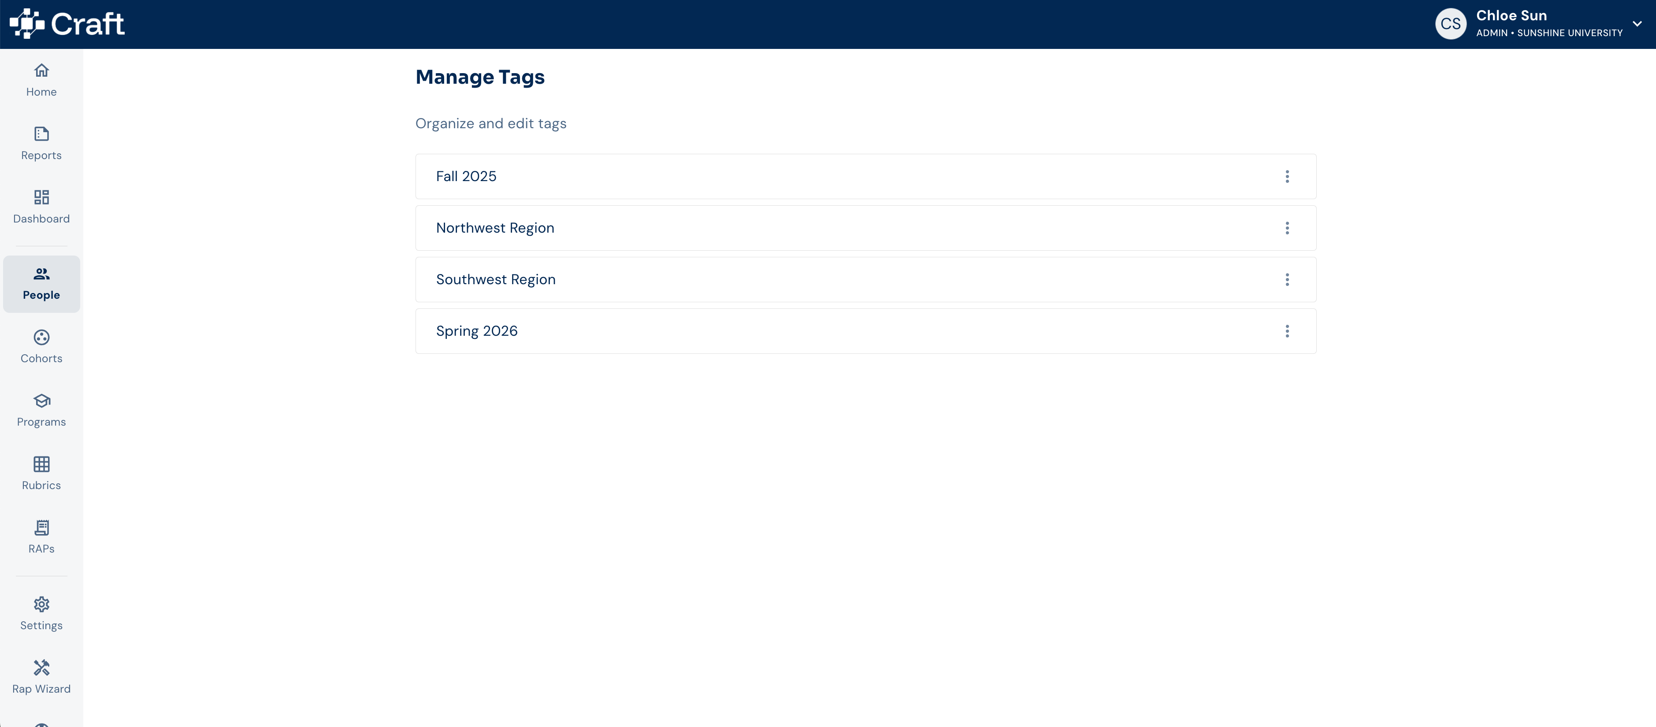Select the Spring 2026 tag row
Image resolution: width=1656 pixels, height=727 pixels.
865,330
